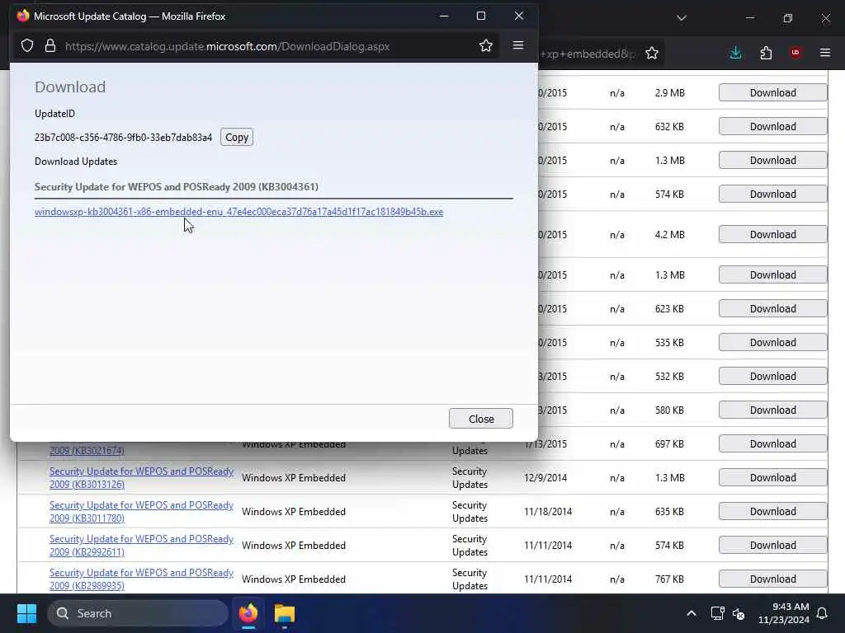
Task: Download the 697 KB update
Action: pos(772,444)
